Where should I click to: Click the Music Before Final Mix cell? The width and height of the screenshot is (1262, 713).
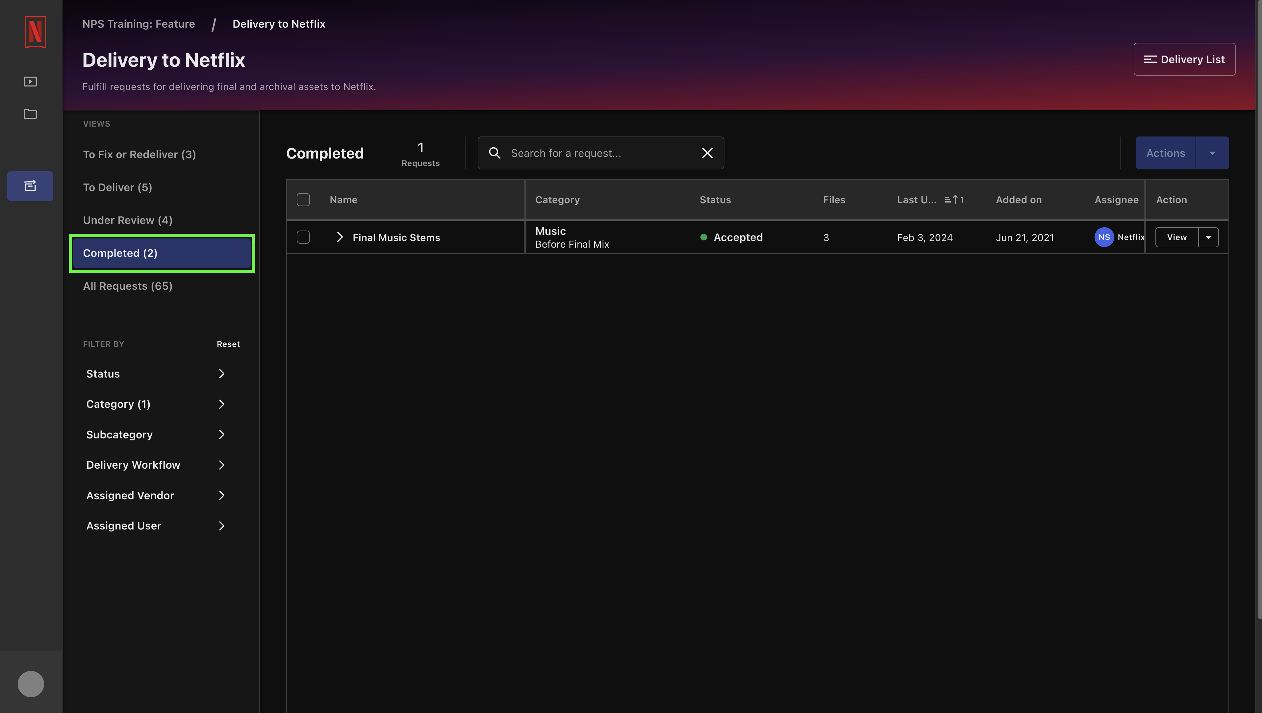[x=572, y=237]
